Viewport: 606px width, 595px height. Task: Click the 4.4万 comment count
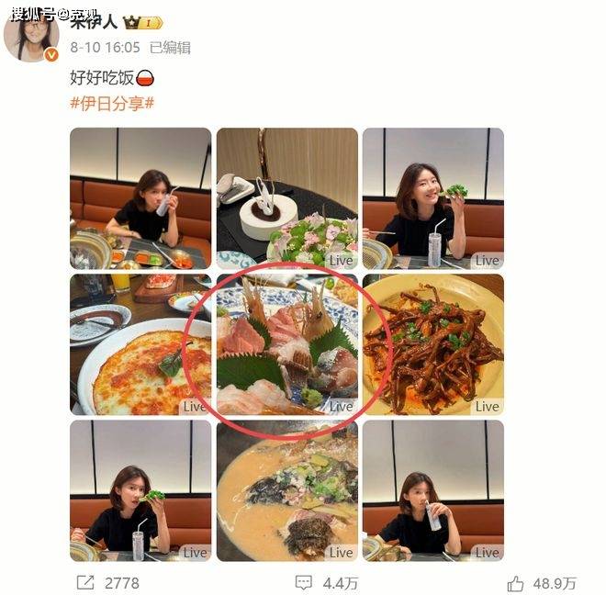pos(341,583)
